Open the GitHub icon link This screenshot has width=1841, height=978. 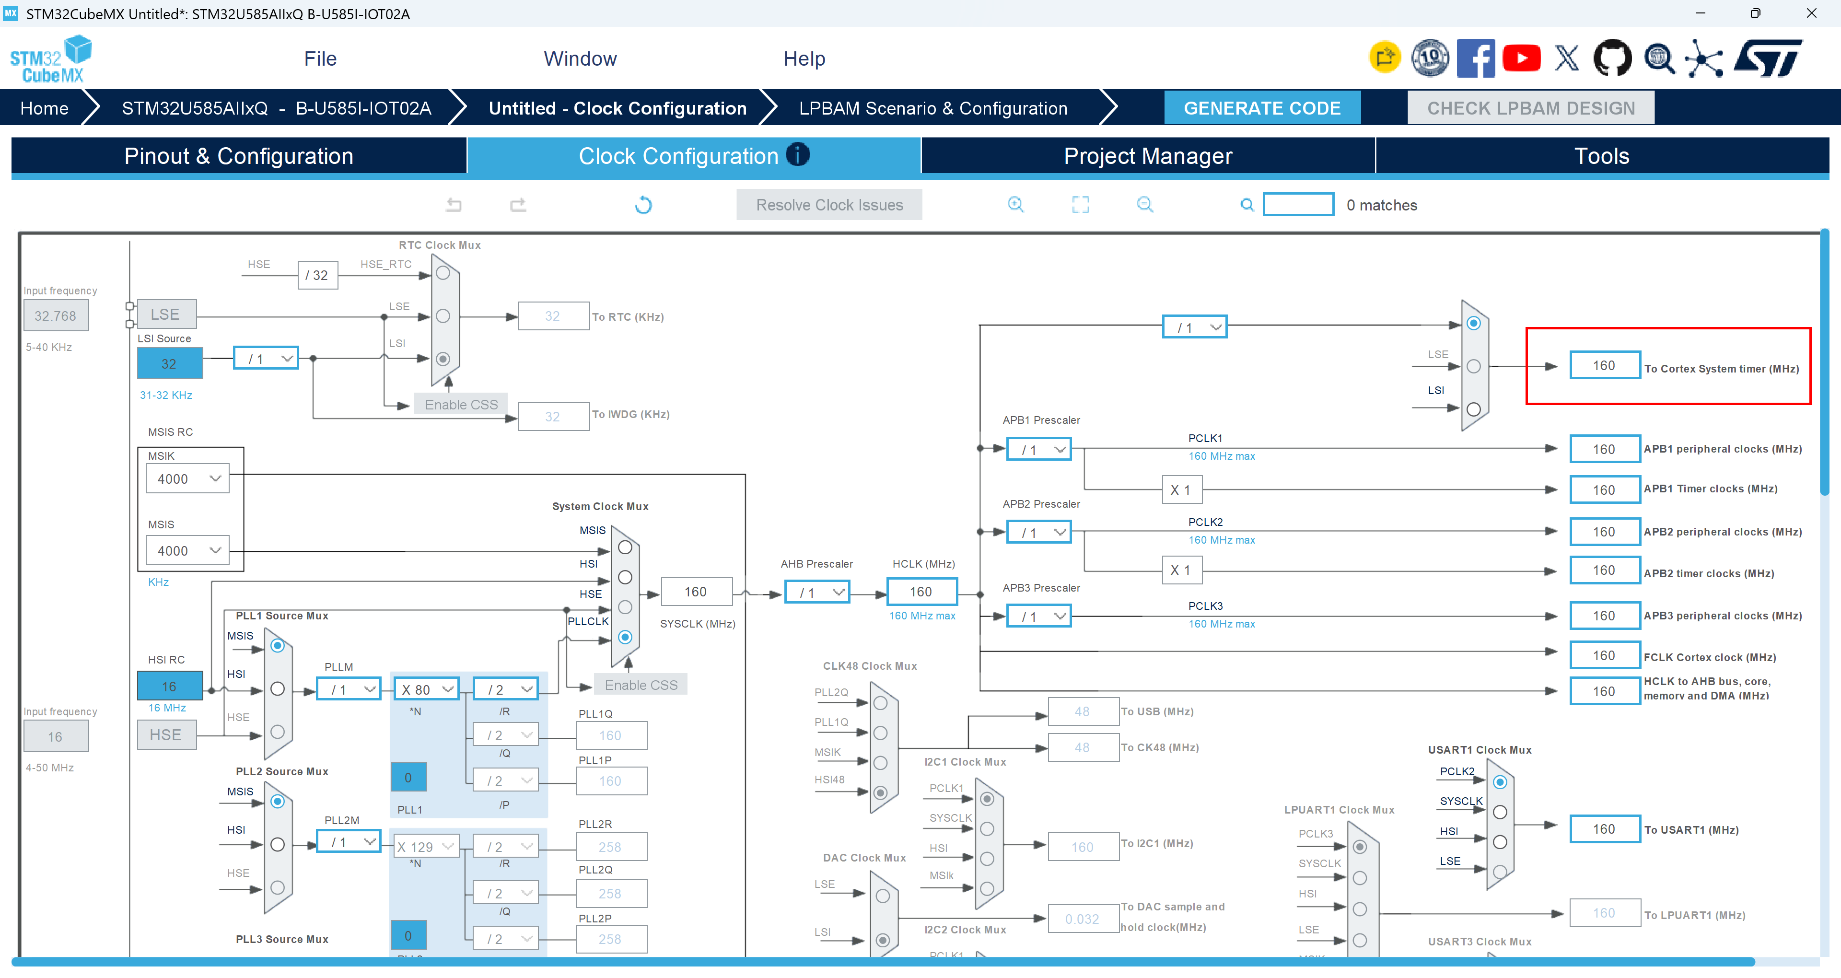(x=1612, y=58)
